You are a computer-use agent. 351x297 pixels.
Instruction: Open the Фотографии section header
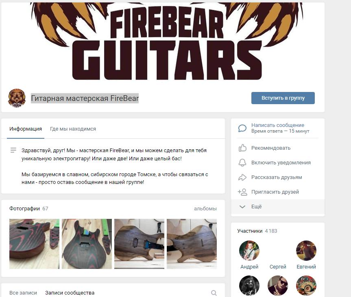25,209
